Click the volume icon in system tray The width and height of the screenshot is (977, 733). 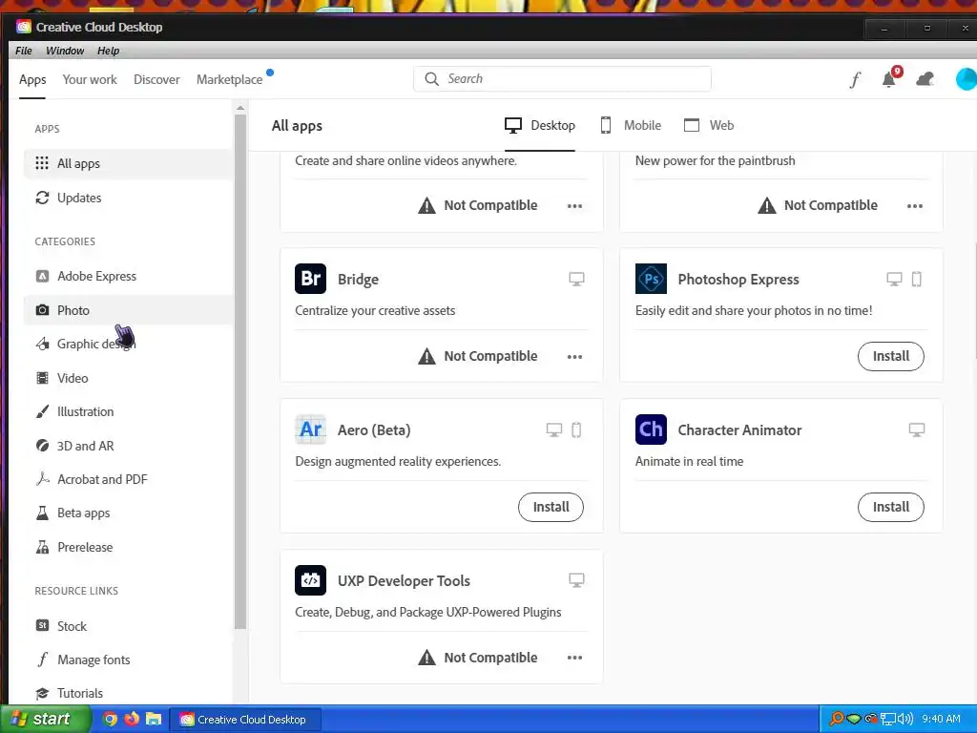pos(905,719)
